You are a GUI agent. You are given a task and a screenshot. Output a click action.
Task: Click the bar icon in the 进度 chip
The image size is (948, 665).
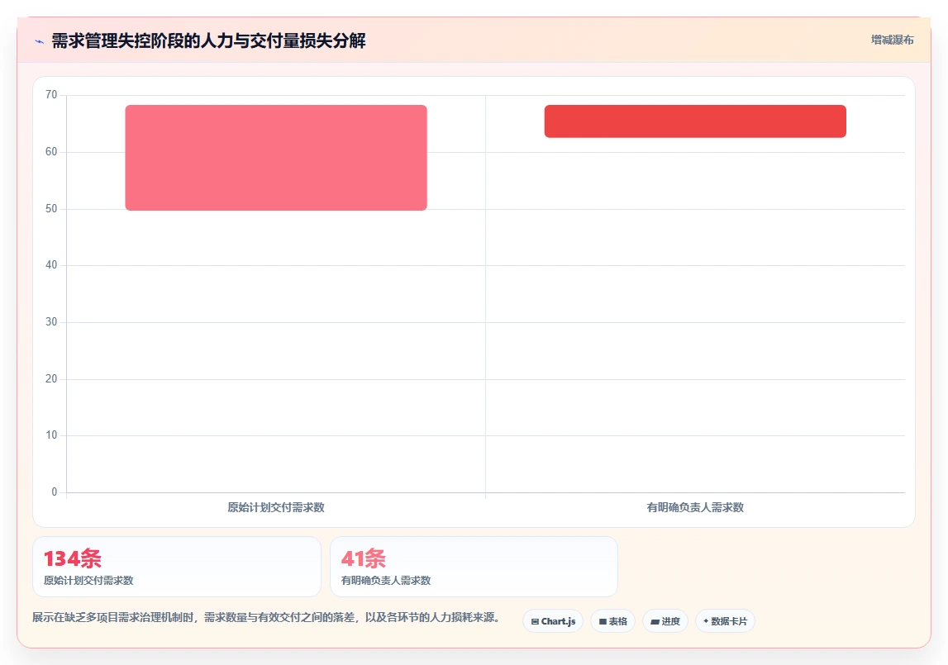click(x=655, y=621)
